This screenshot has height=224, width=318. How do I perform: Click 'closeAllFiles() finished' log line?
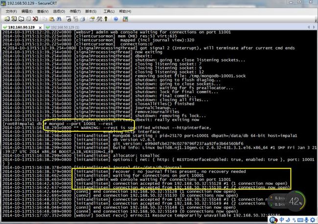(x=165, y=104)
